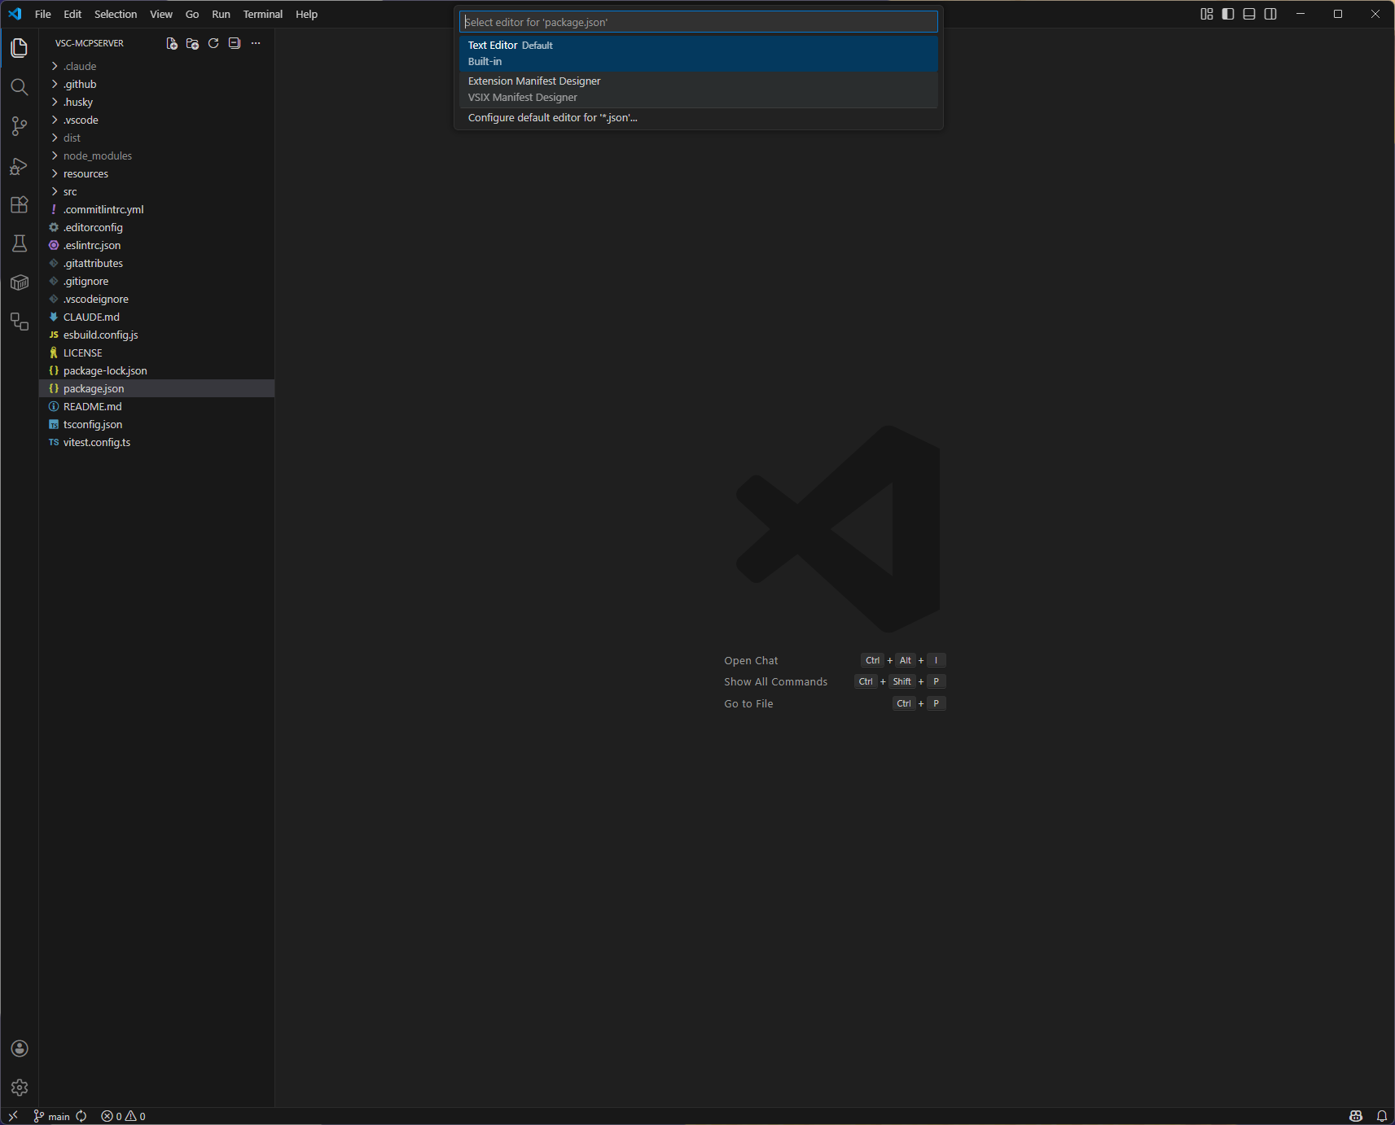Toggle the Secondary Side Bar
The image size is (1395, 1125).
(1270, 14)
